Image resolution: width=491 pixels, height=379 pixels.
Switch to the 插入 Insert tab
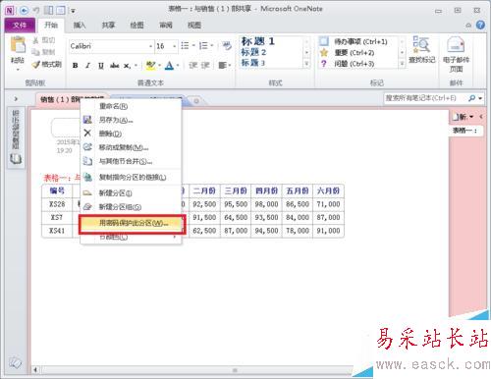point(80,26)
